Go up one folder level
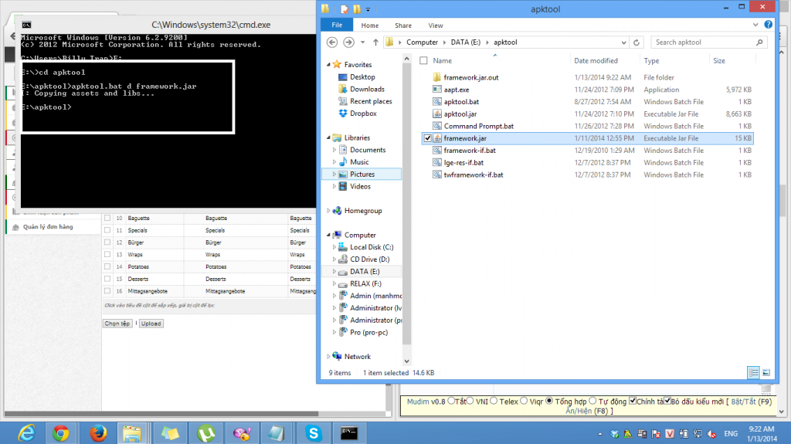Screen dimensions: 791x444 375,42
